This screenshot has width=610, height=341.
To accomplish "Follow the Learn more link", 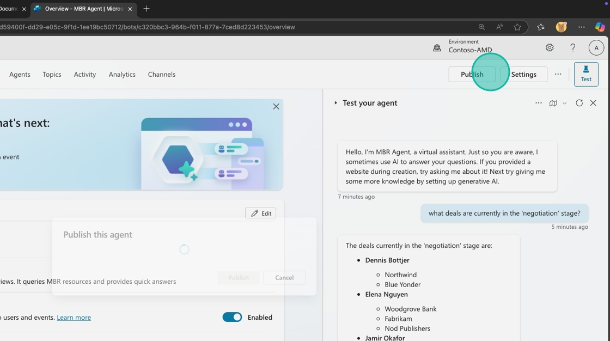I will click(74, 317).
